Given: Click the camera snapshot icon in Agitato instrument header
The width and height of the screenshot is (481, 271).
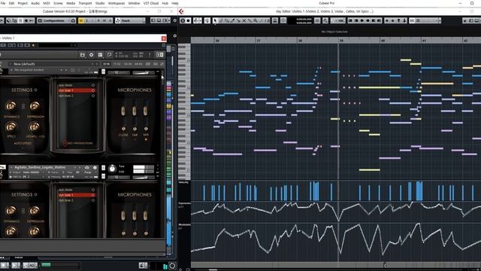Looking at the screenshot, I should pyautogui.click(x=87, y=167).
